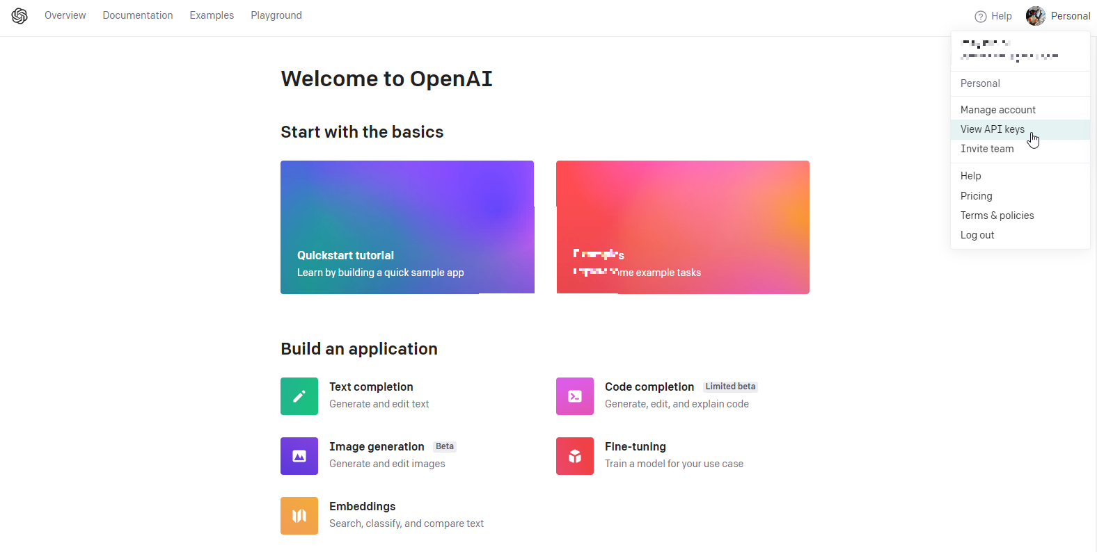Image resolution: width=1097 pixels, height=552 pixels.
Task: Open the Embeddings link
Action: coord(363,506)
